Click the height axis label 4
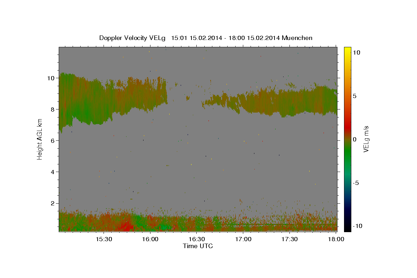The height and width of the screenshot is (278, 417). [x=54, y=172]
